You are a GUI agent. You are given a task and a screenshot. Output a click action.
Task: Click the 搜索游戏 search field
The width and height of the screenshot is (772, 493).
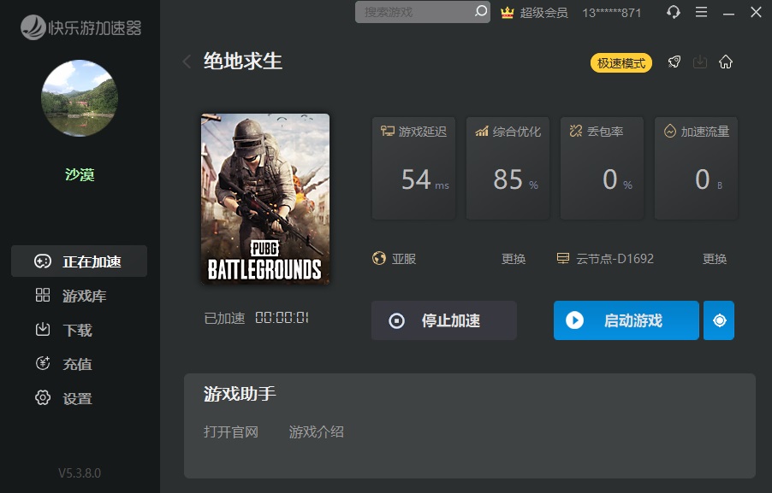(x=423, y=12)
